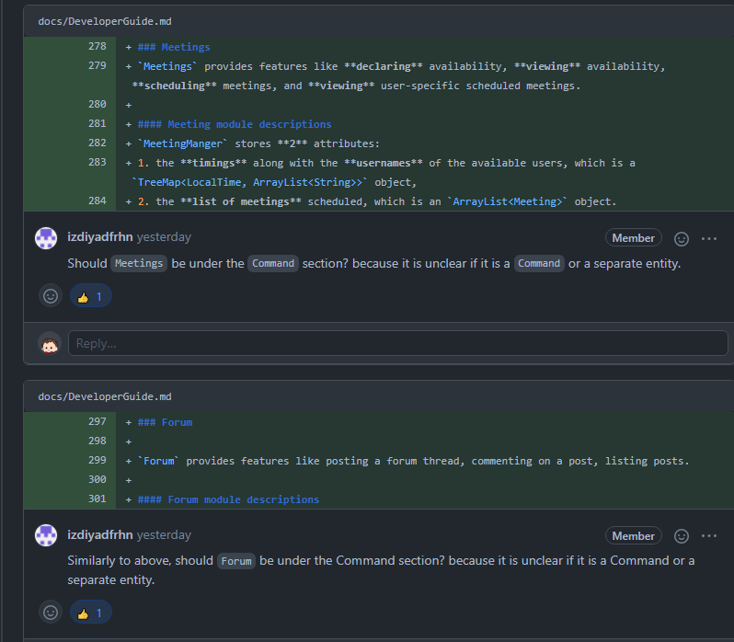Image resolution: width=734 pixels, height=642 pixels.
Task: Click '### Meetings' heading line in diff
Action: [174, 47]
